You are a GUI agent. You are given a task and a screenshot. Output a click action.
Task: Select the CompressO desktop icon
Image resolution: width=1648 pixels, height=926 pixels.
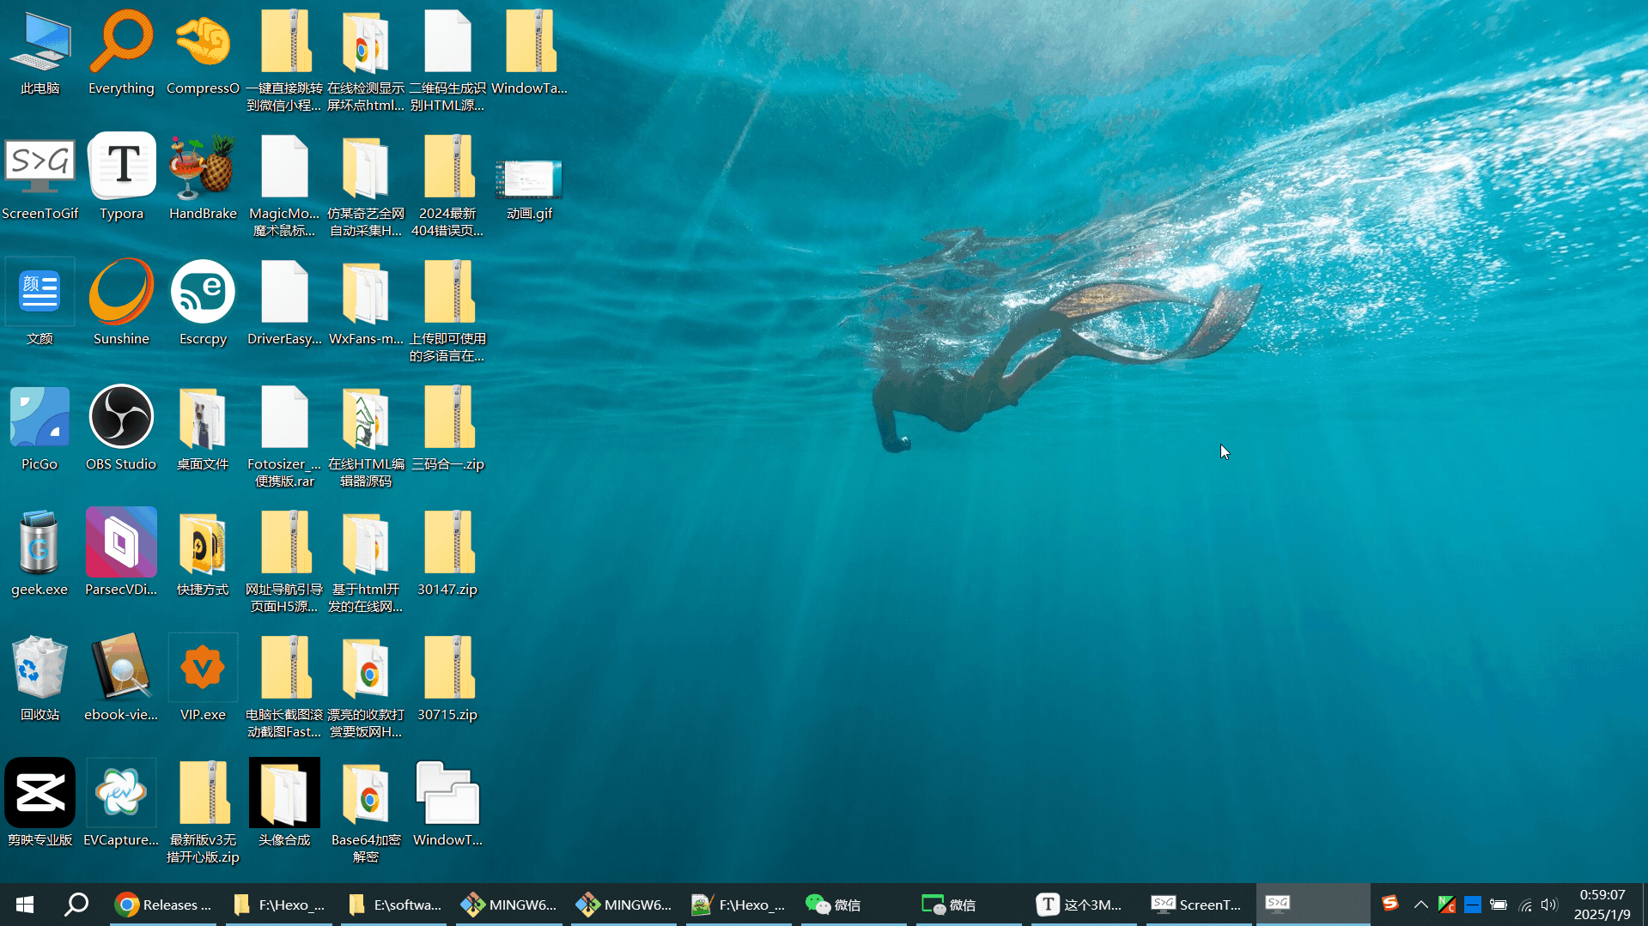pyautogui.click(x=203, y=53)
